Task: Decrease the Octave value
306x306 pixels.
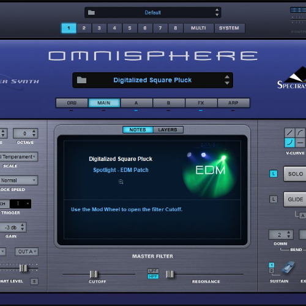Action: [34, 136]
